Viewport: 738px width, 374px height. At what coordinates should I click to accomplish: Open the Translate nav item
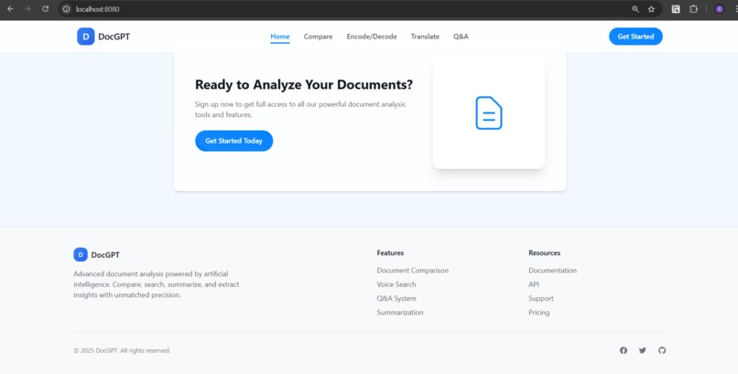click(x=425, y=37)
